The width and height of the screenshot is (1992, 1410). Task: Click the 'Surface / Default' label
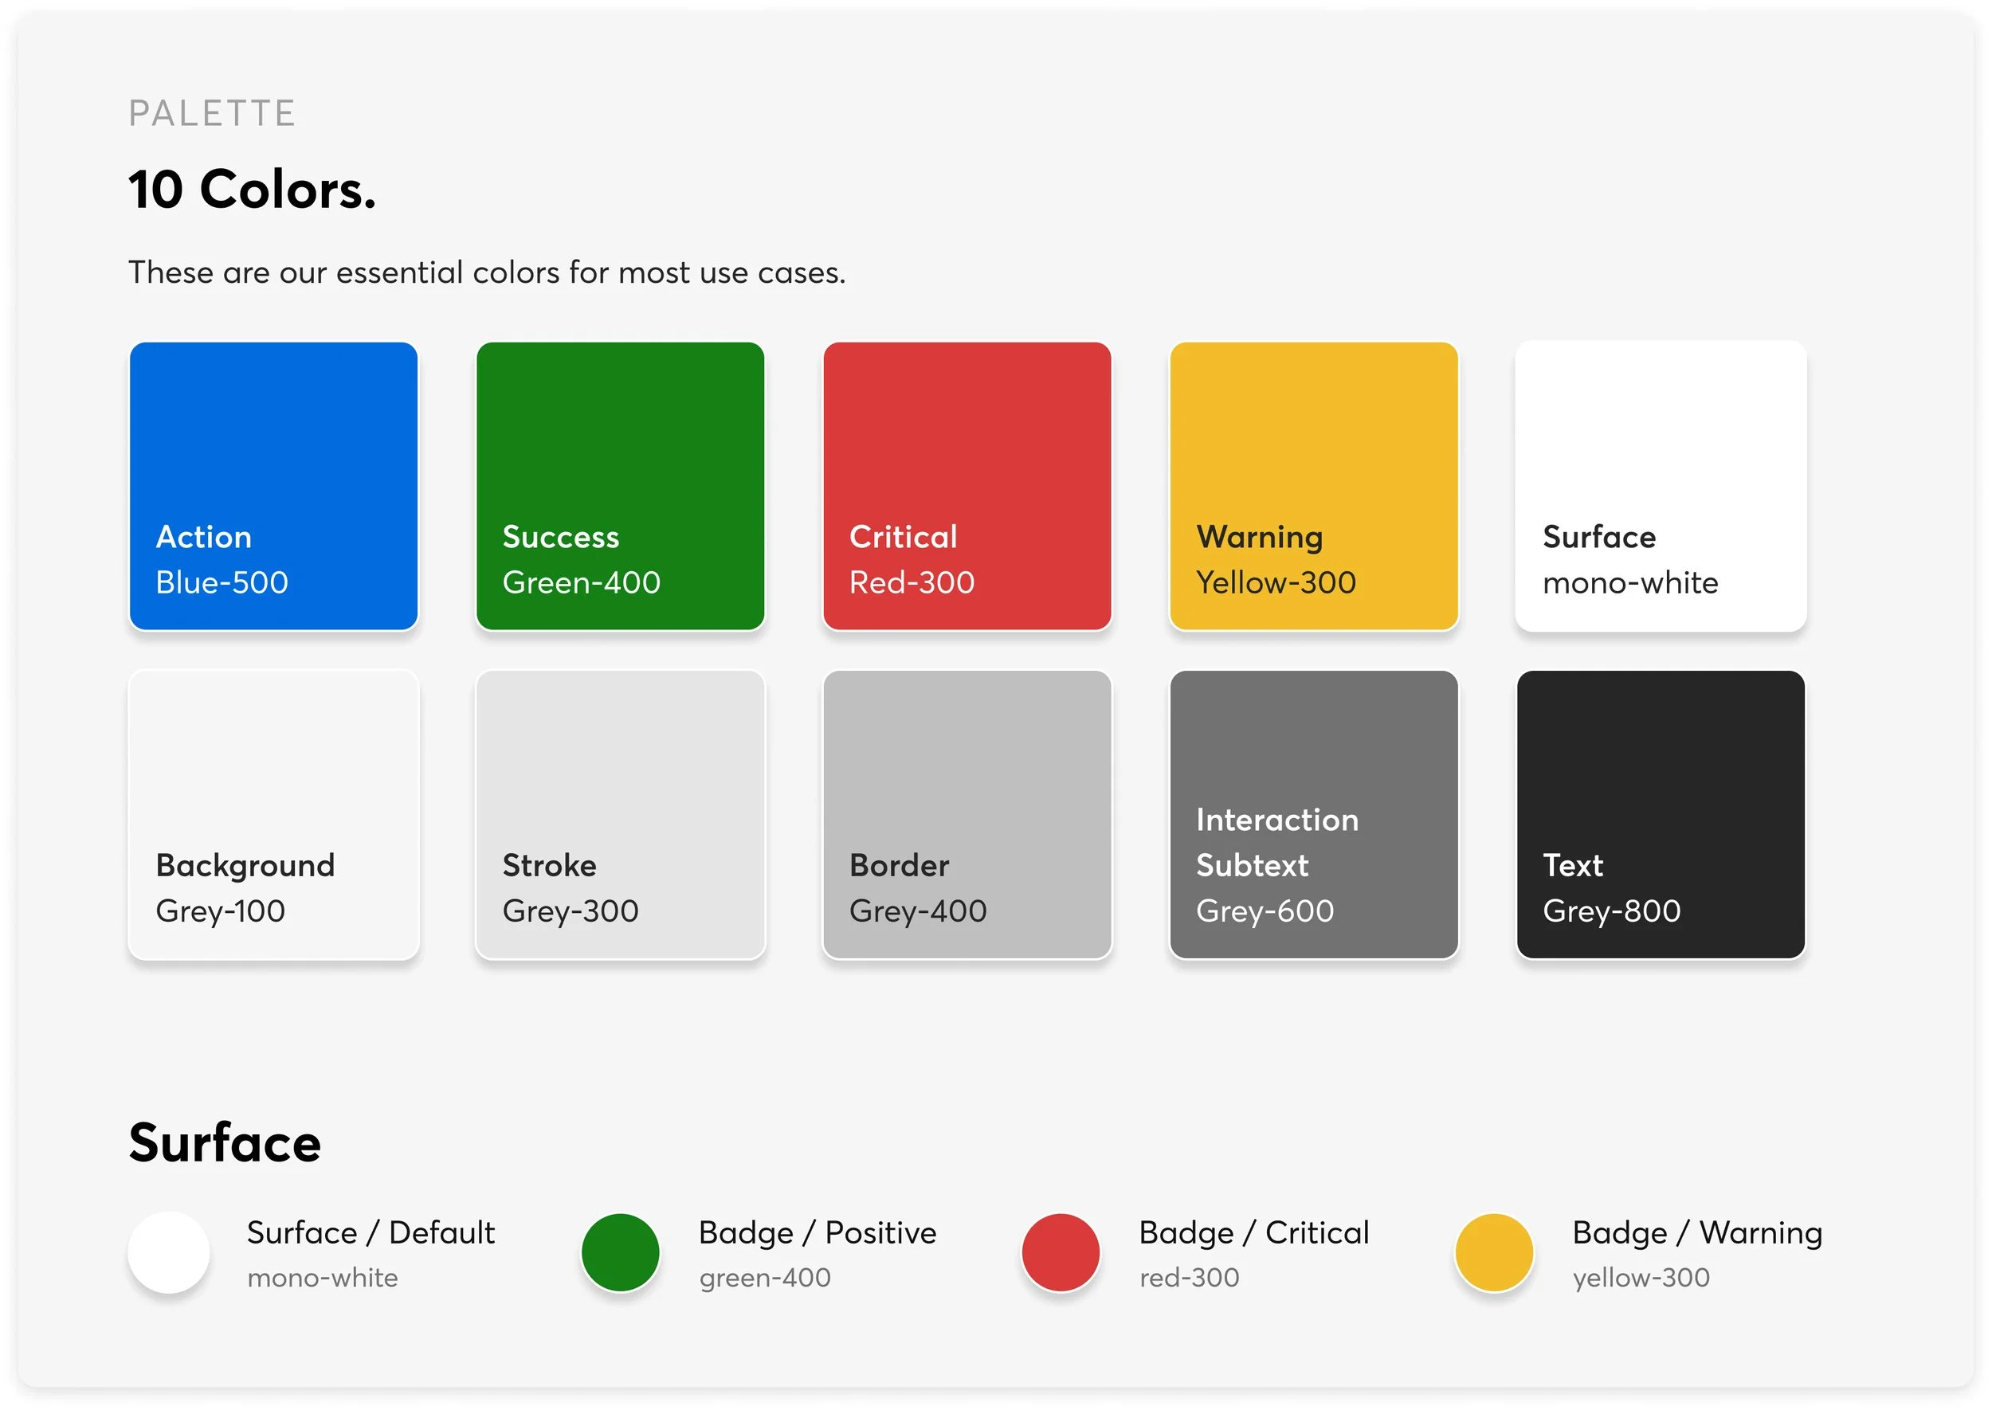tap(371, 1232)
